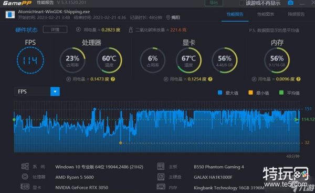Click the B550 Phantom Gaming 4 text
315x193 pixels.
click(x=219, y=167)
